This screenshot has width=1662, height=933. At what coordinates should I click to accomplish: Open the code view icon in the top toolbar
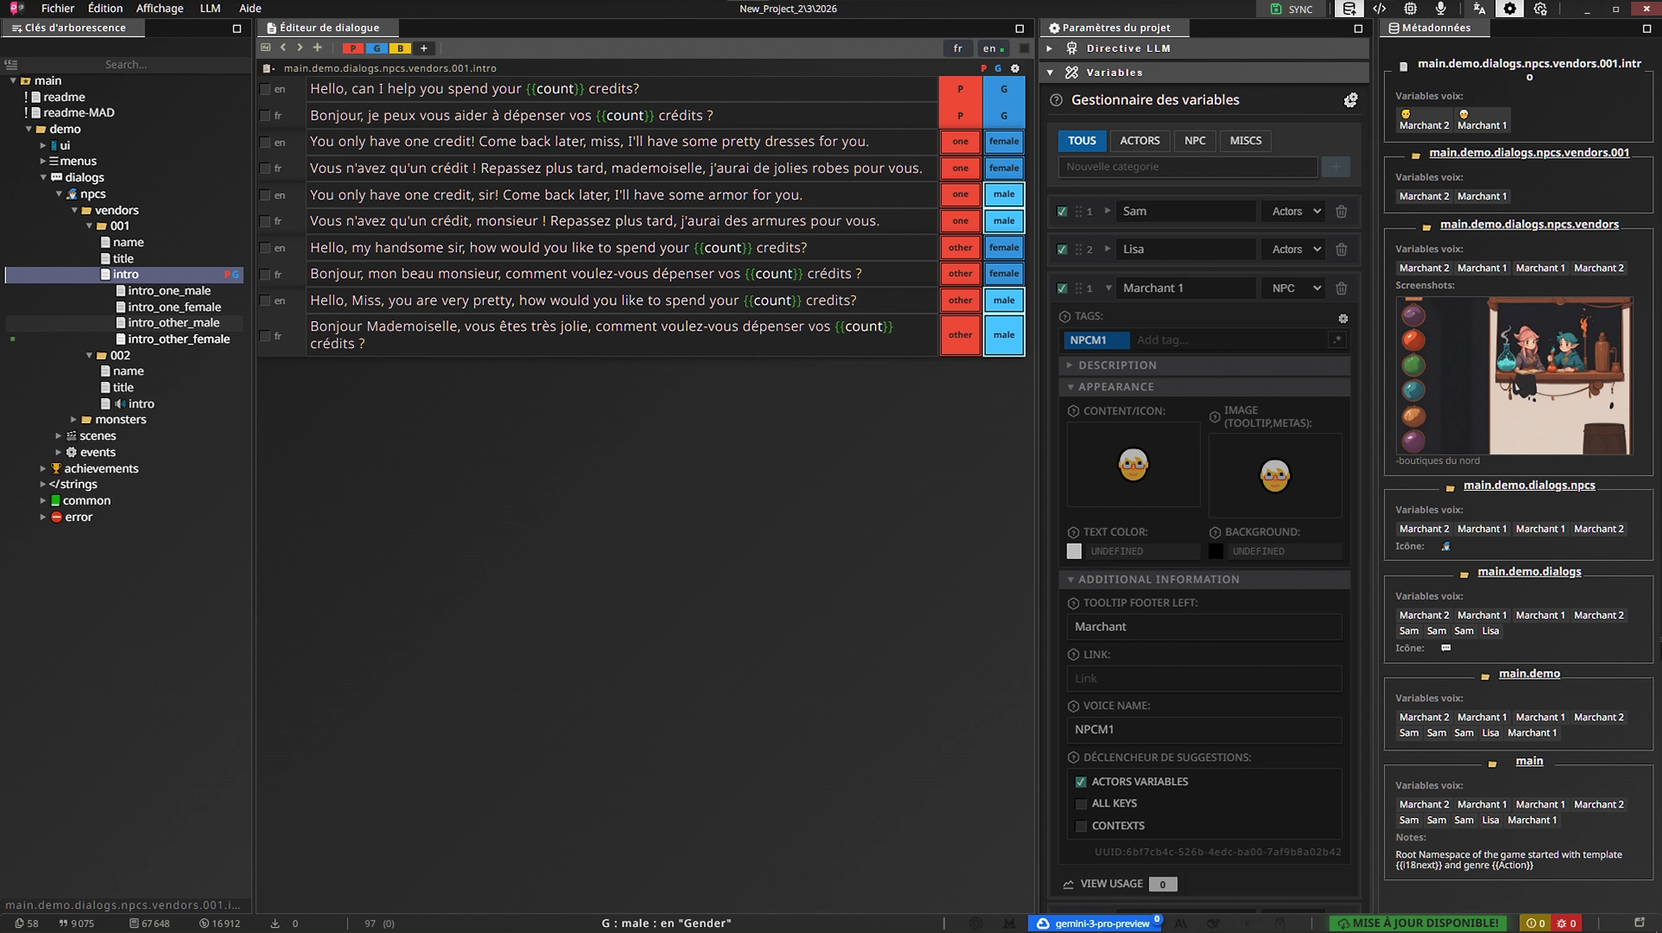coord(1380,9)
